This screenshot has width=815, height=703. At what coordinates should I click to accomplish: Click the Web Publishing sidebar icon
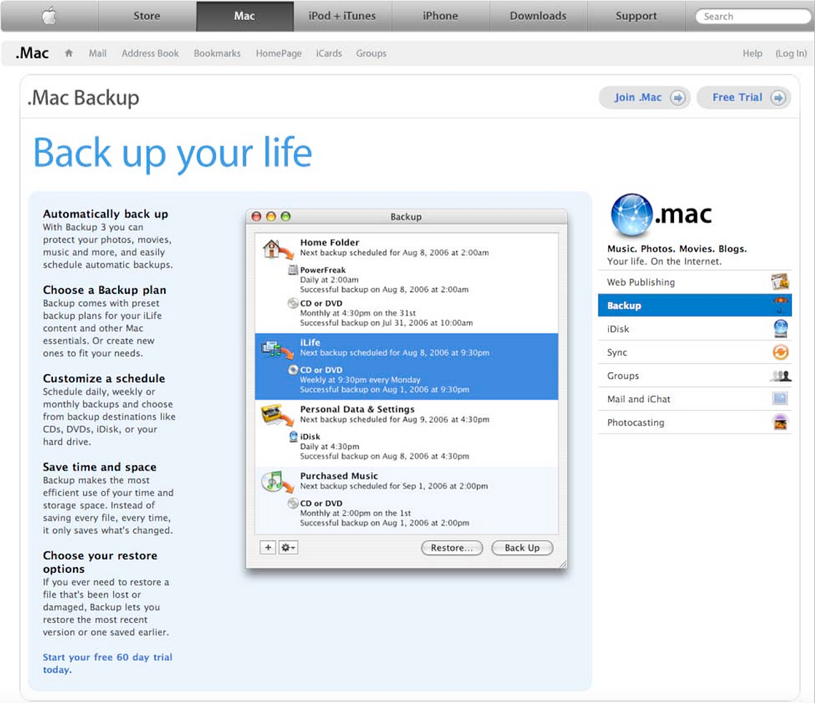(780, 282)
